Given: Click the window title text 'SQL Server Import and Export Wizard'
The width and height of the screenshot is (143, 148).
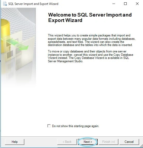Looking at the screenshot, I should [33, 4].
